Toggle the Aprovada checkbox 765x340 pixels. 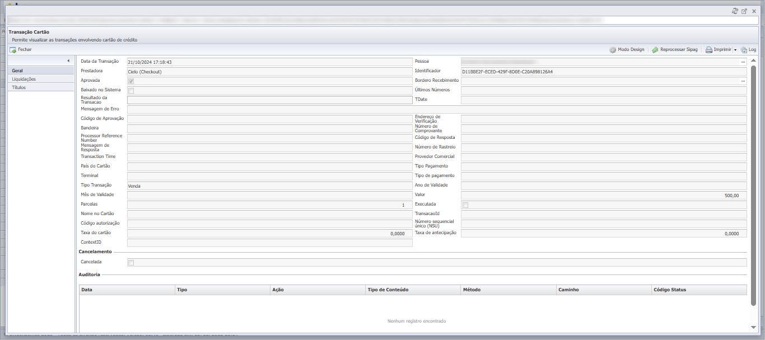131,81
